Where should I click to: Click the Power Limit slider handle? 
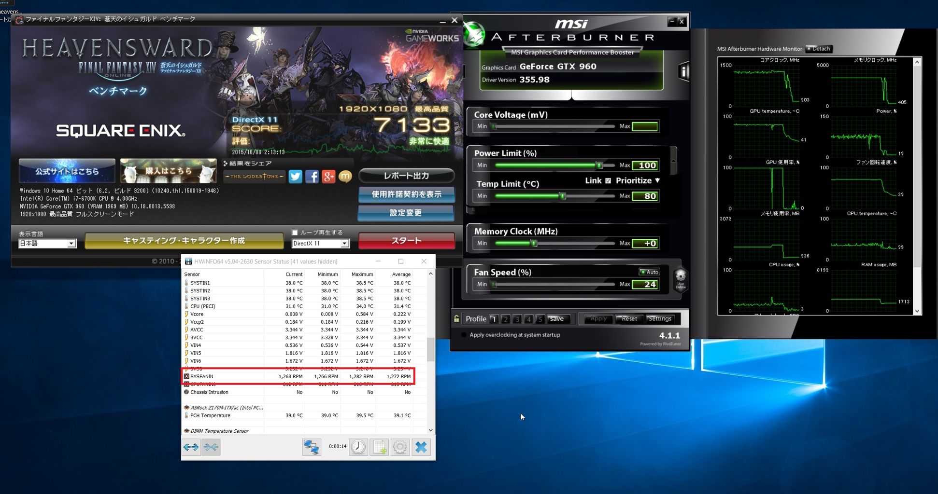pyautogui.click(x=599, y=165)
